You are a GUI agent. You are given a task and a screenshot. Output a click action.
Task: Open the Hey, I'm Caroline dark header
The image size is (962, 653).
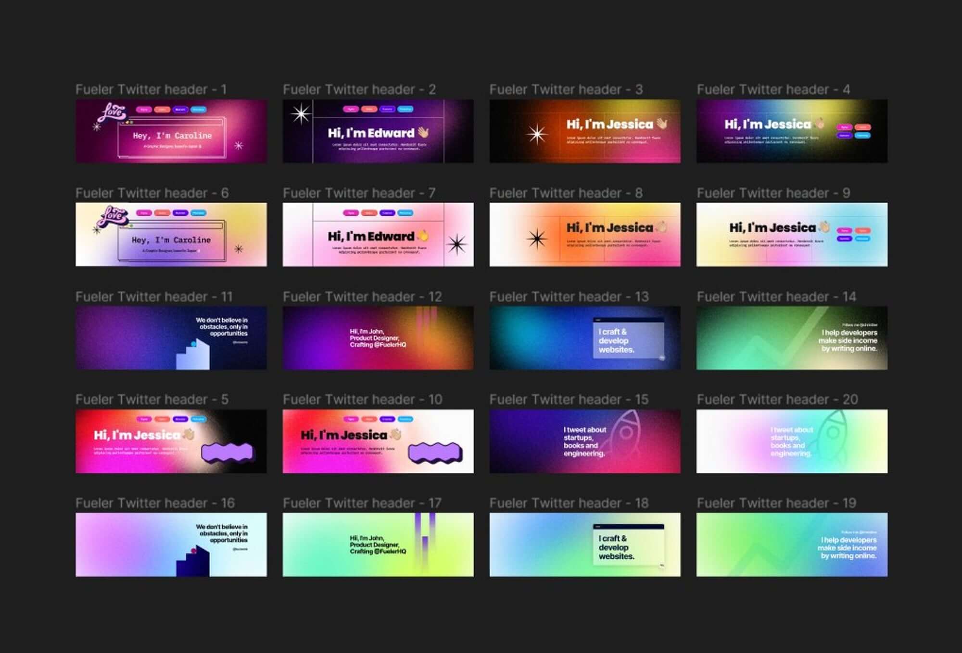click(x=171, y=131)
